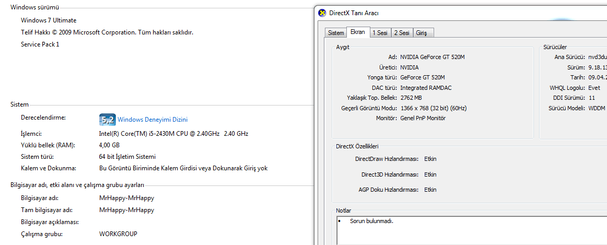
Task: Click the Tam bilgisayar adı value
Action: 126,210
